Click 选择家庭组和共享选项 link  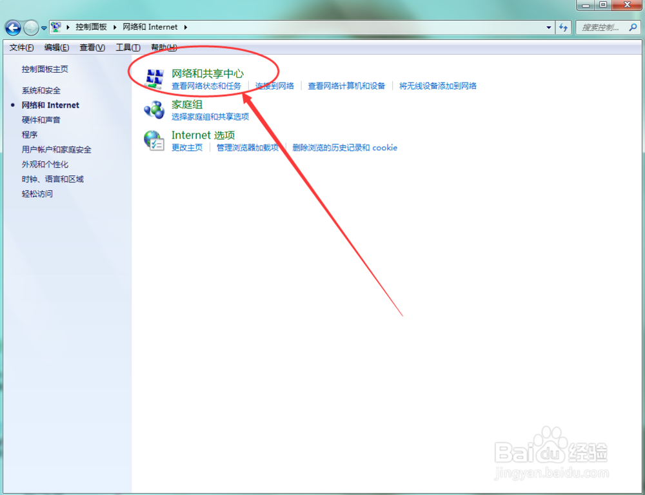[210, 117]
